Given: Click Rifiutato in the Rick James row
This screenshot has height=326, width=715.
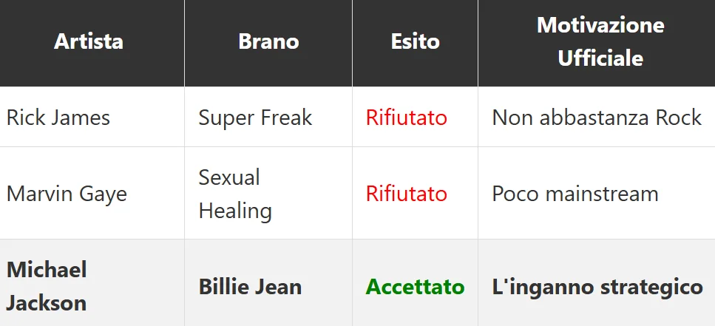Looking at the screenshot, I should (x=406, y=118).
